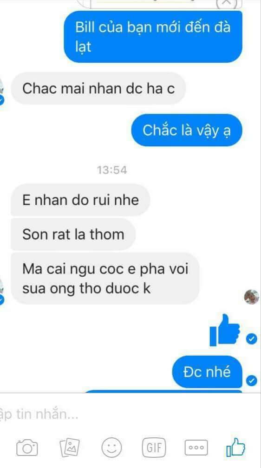The height and width of the screenshot is (468, 261).
Task: Tap the 13:54 timestamp label
Action: [112, 170]
